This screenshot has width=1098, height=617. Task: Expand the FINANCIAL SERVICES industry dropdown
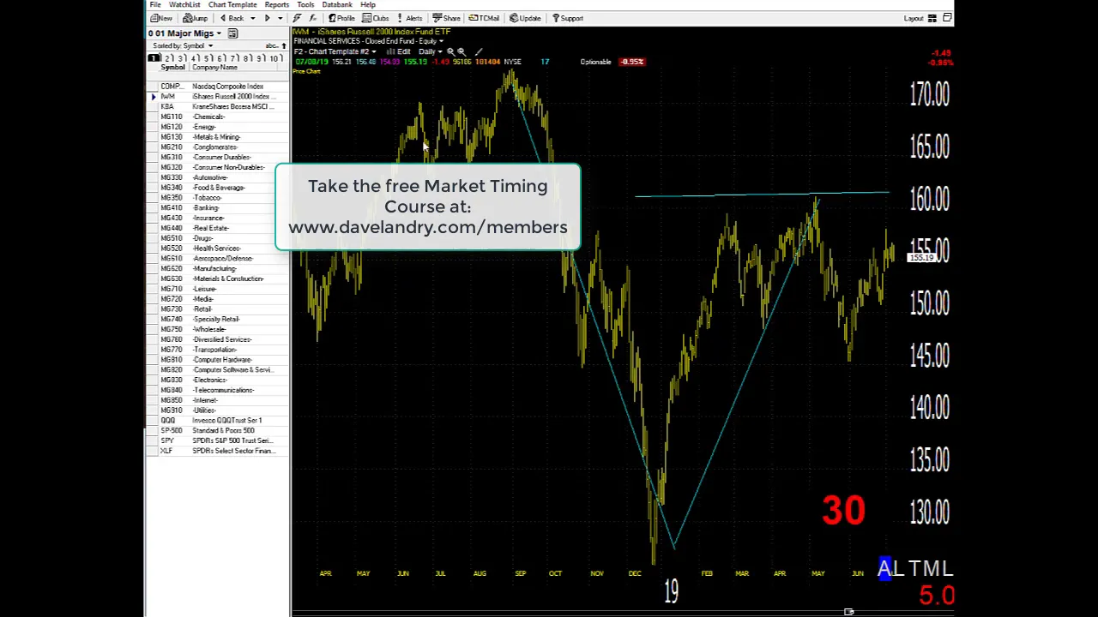coord(443,41)
